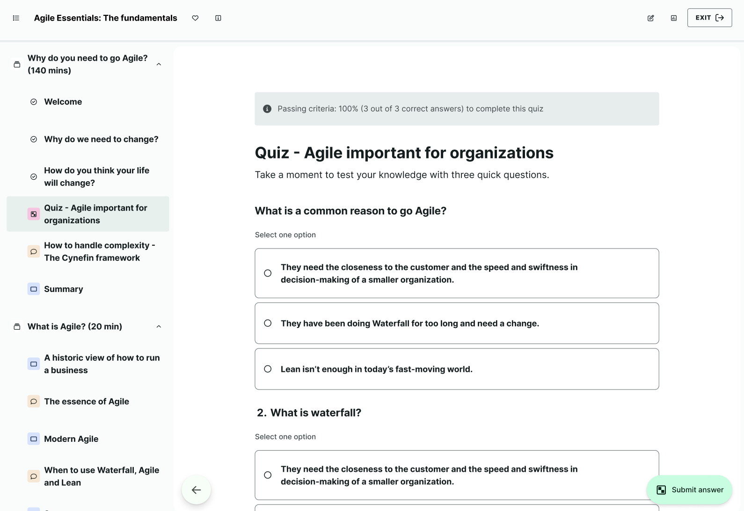Click the info icon in passing criteria banner
Viewport: 744px width, 511px height.
267,109
